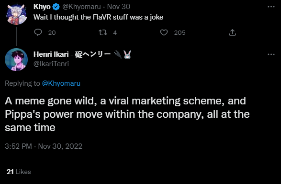Open the three-dot menu on Khyo's tweet
281x184 pixels.
[x=271, y=7]
